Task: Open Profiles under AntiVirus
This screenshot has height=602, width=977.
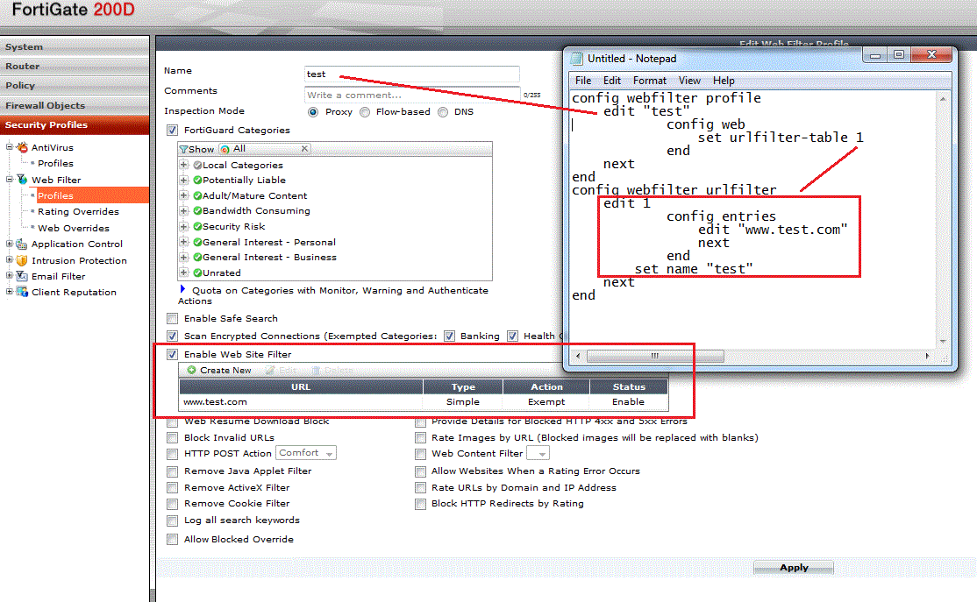Action: (x=55, y=164)
